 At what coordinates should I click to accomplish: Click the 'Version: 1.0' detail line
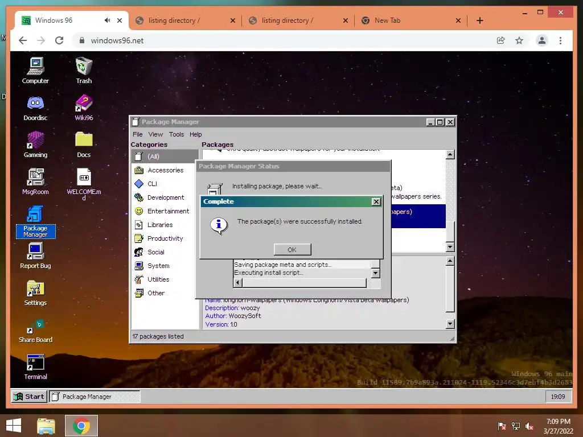(221, 324)
